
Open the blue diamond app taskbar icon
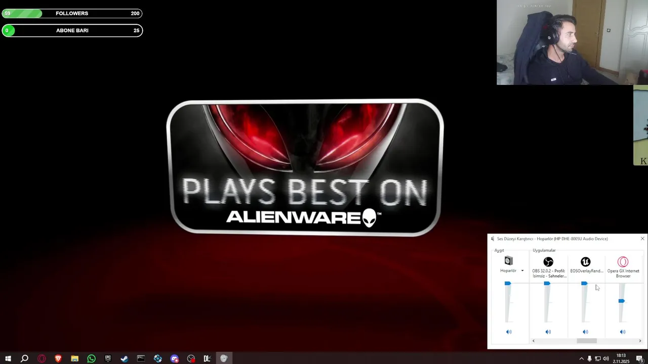(x=157, y=359)
